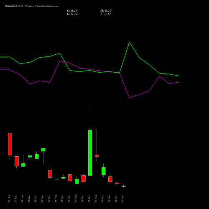Click the 26 Aug date label

(9, 199)
